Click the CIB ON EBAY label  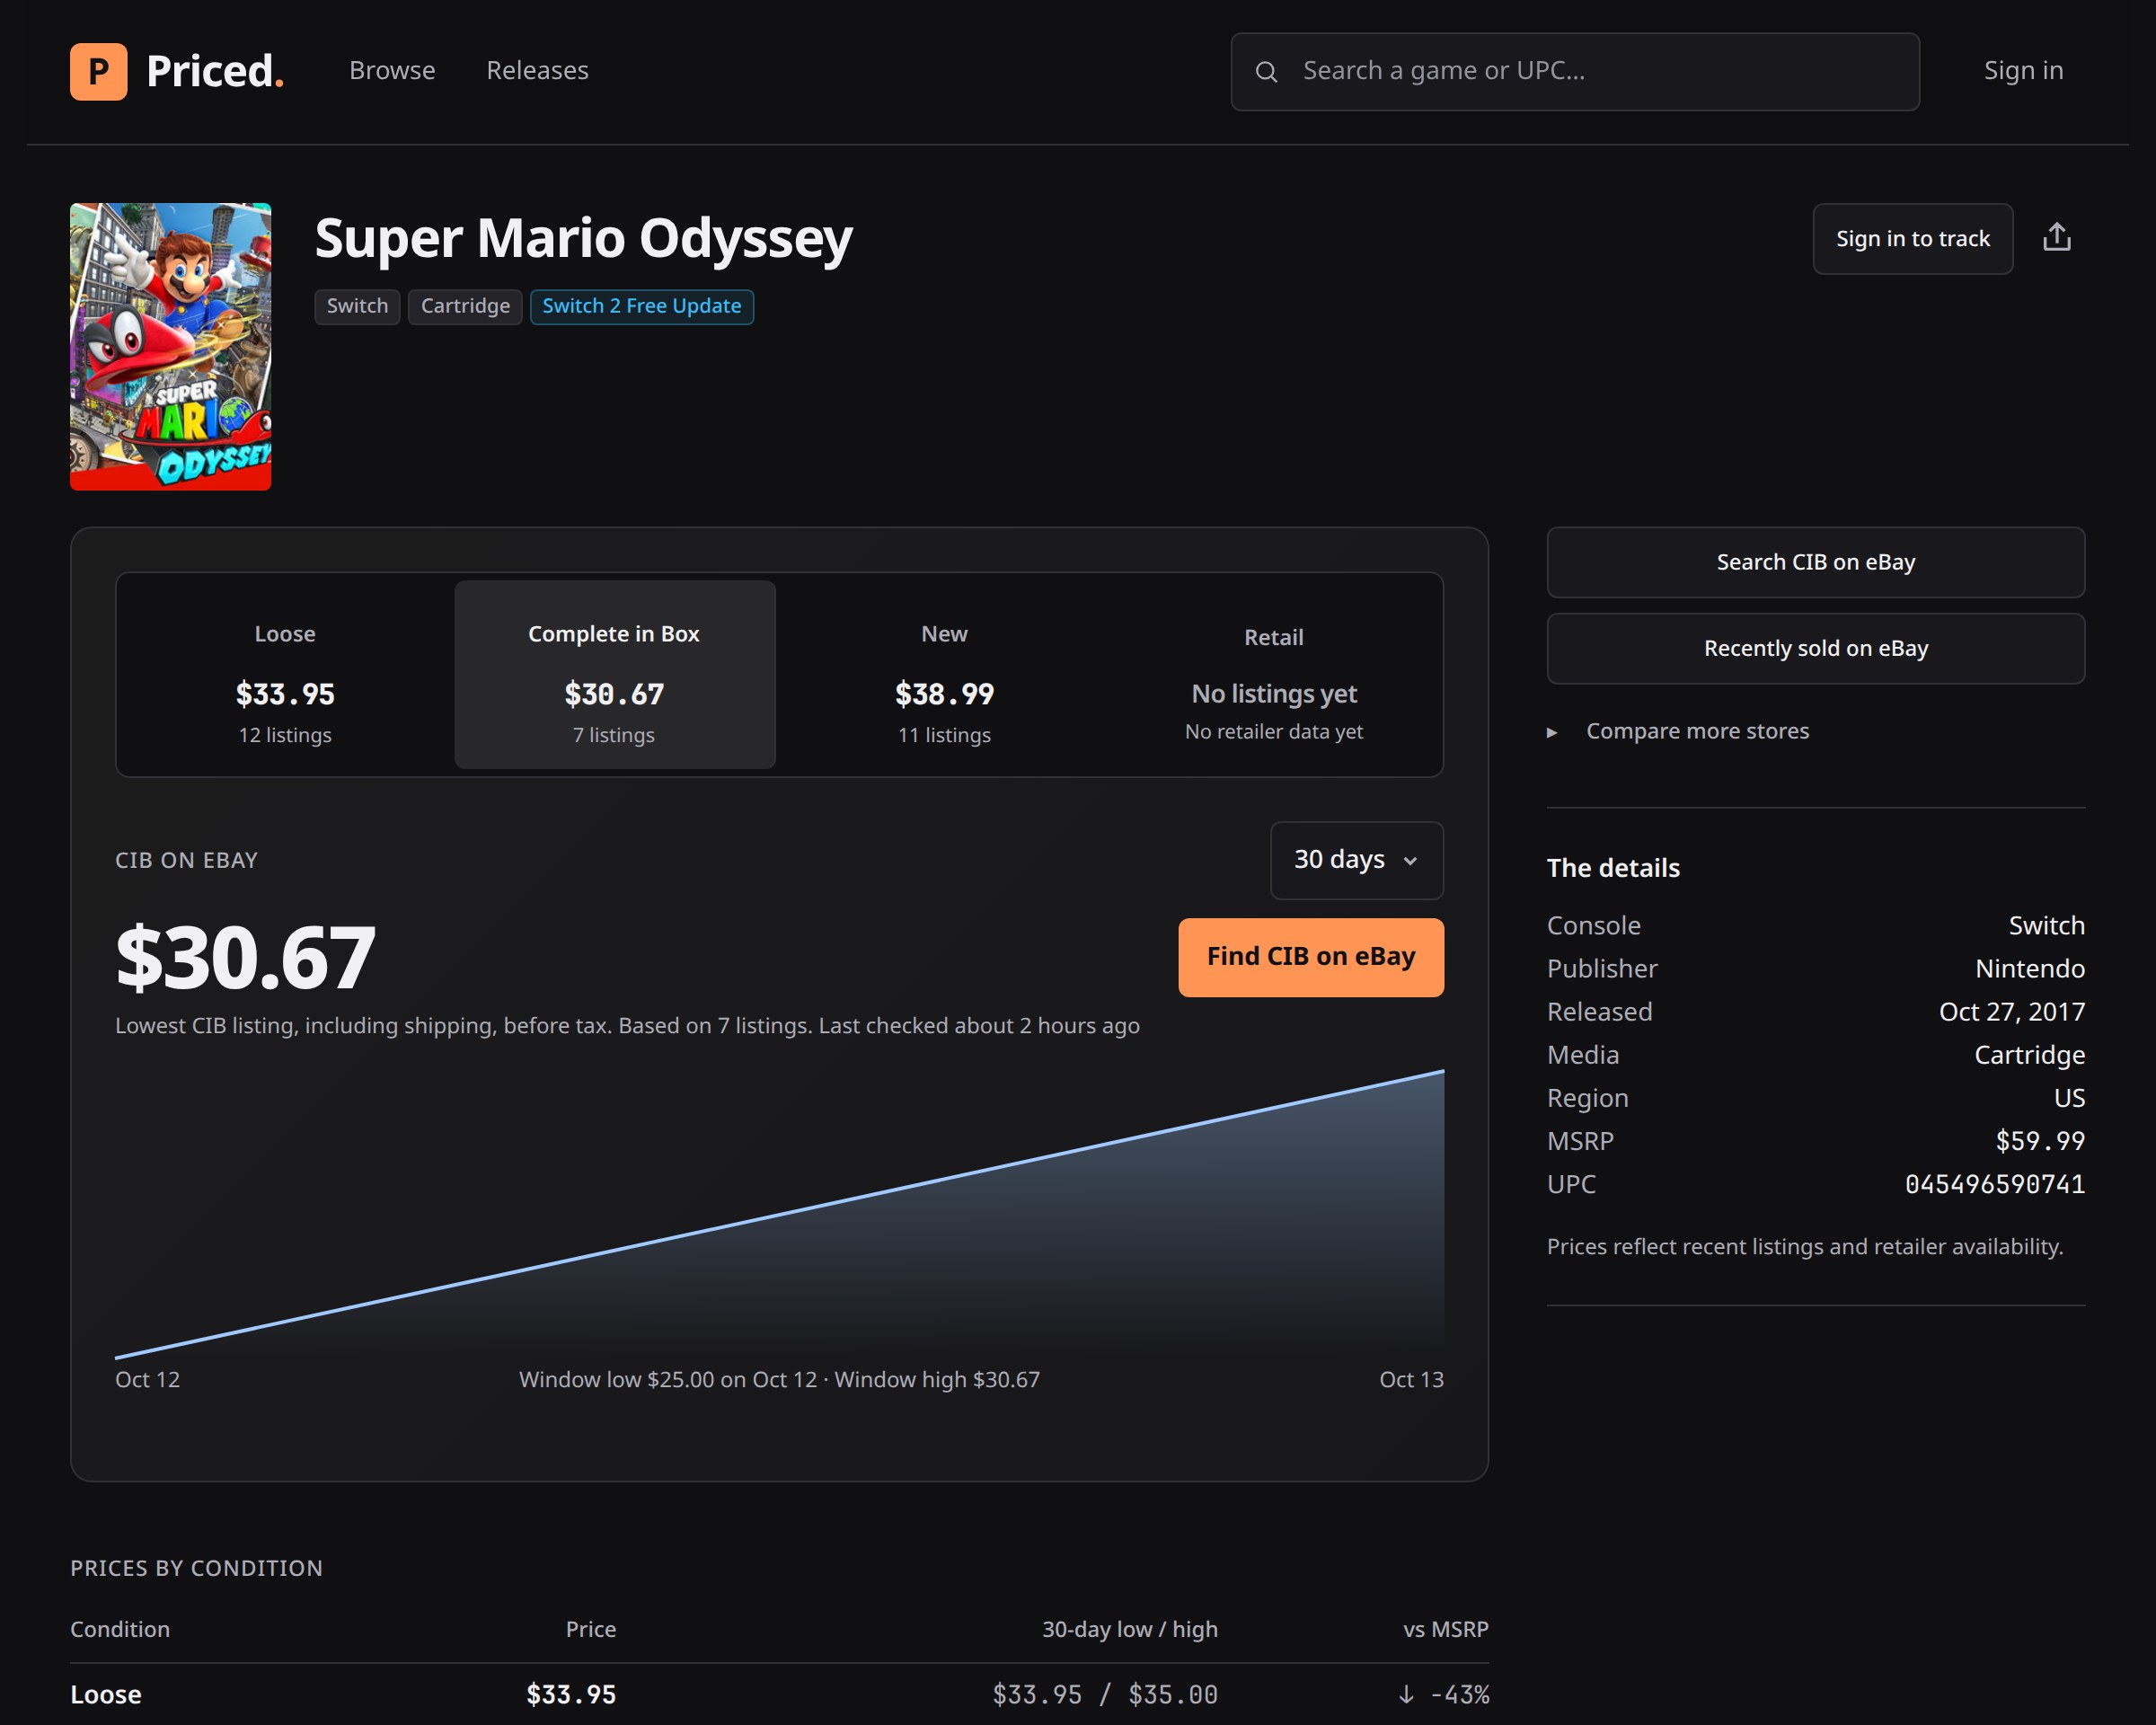(x=186, y=861)
